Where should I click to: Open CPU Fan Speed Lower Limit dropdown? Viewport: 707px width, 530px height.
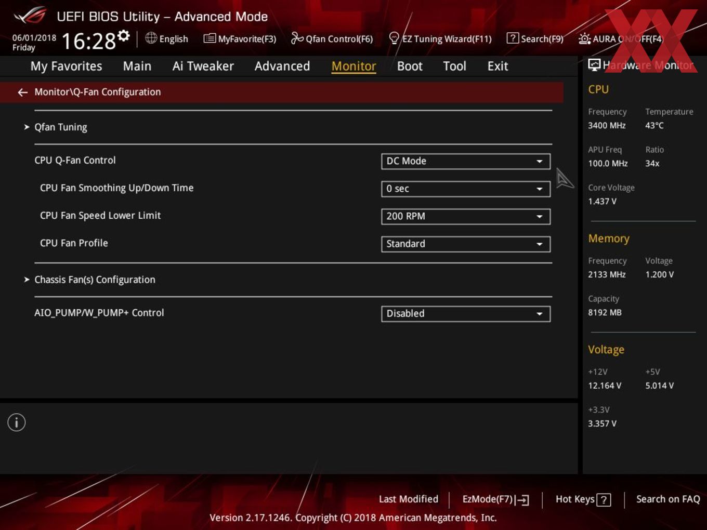pos(466,216)
